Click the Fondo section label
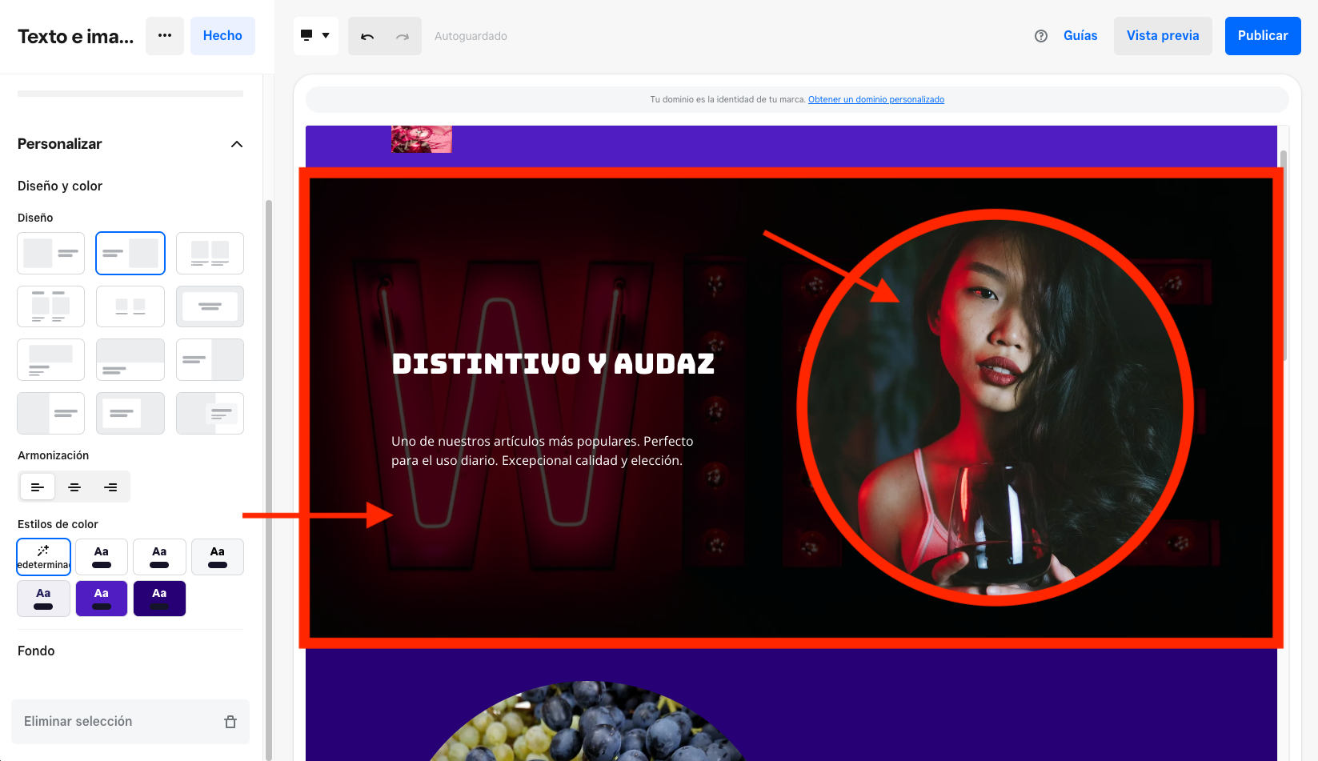The height and width of the screenshot is (761, 1318). 36,651
